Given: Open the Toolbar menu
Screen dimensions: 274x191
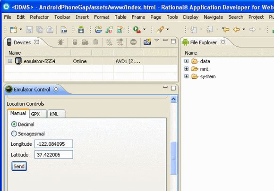Looking at the screenshot, I should pos(62,17).
